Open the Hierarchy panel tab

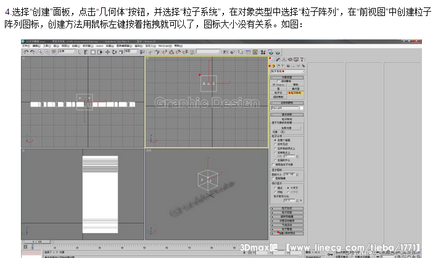[x=283, y=60]
